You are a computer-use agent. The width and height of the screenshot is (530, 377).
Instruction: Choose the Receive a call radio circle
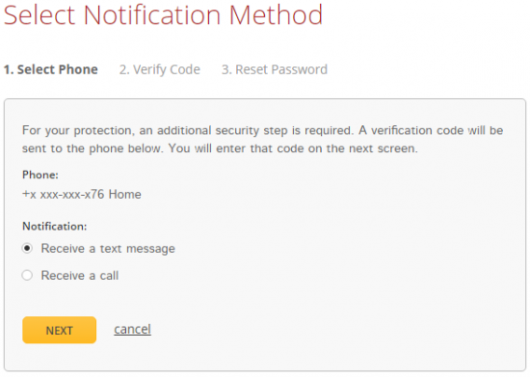click(x=27, y=275)
